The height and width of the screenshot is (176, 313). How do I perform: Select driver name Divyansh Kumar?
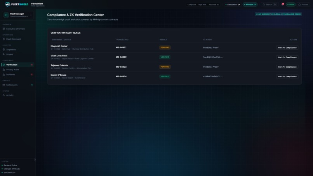pyautogui.click(x=59, y=46)
